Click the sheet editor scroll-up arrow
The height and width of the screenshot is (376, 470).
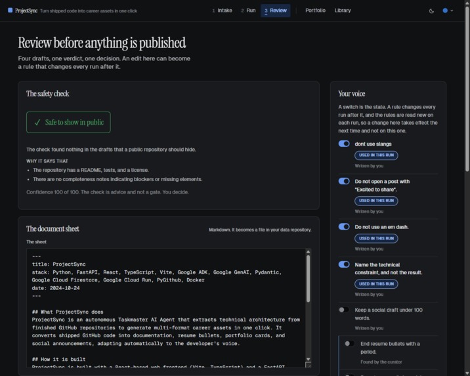pyautogui.click(x=308, y=252)
